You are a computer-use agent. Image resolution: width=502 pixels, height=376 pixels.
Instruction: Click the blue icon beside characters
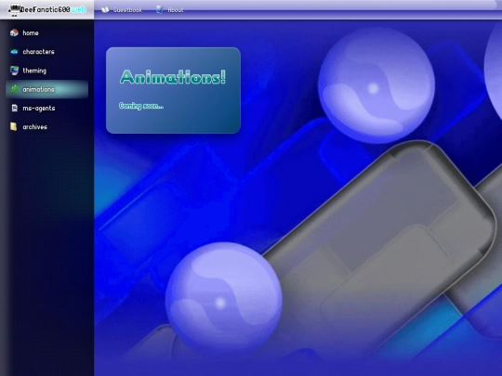click(14, 51)
